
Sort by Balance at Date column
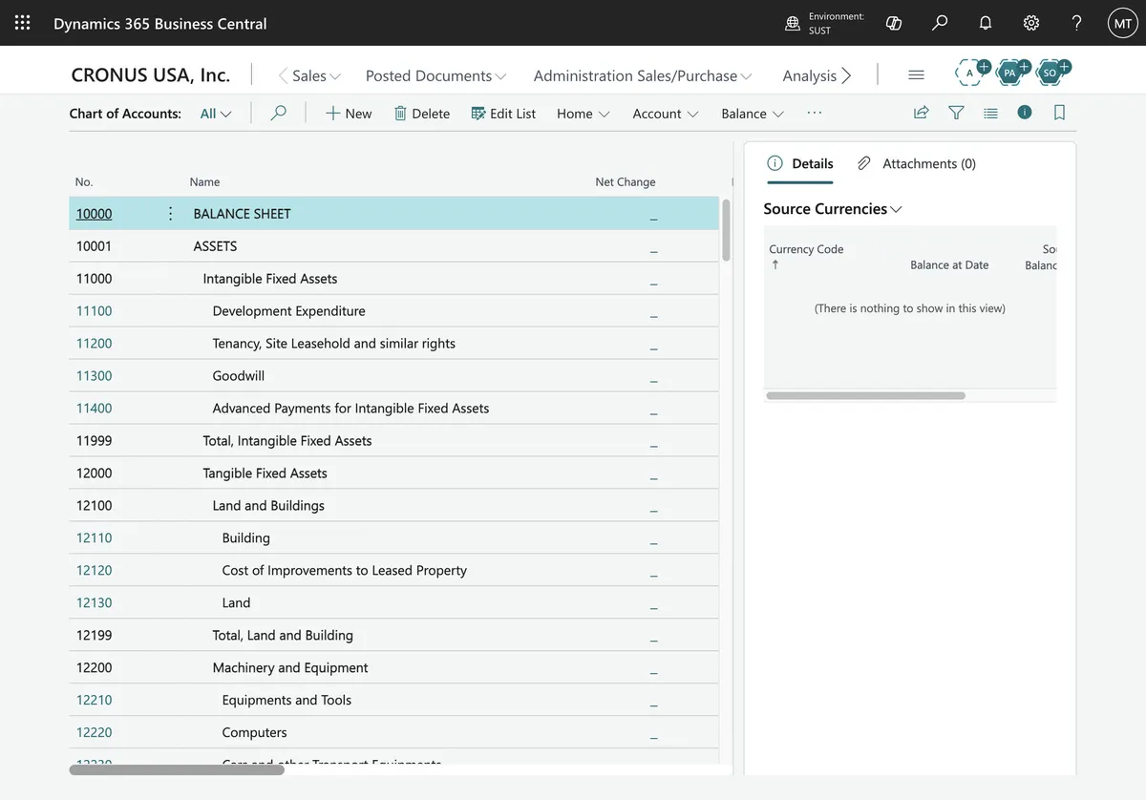tap(949, 265)
